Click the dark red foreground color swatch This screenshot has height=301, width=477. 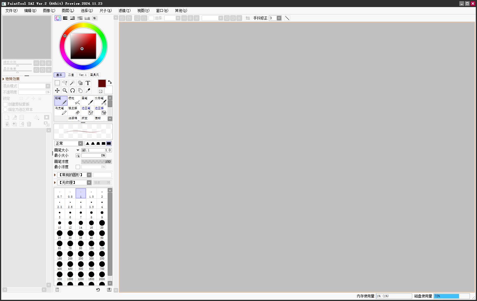tap(102, 84)
